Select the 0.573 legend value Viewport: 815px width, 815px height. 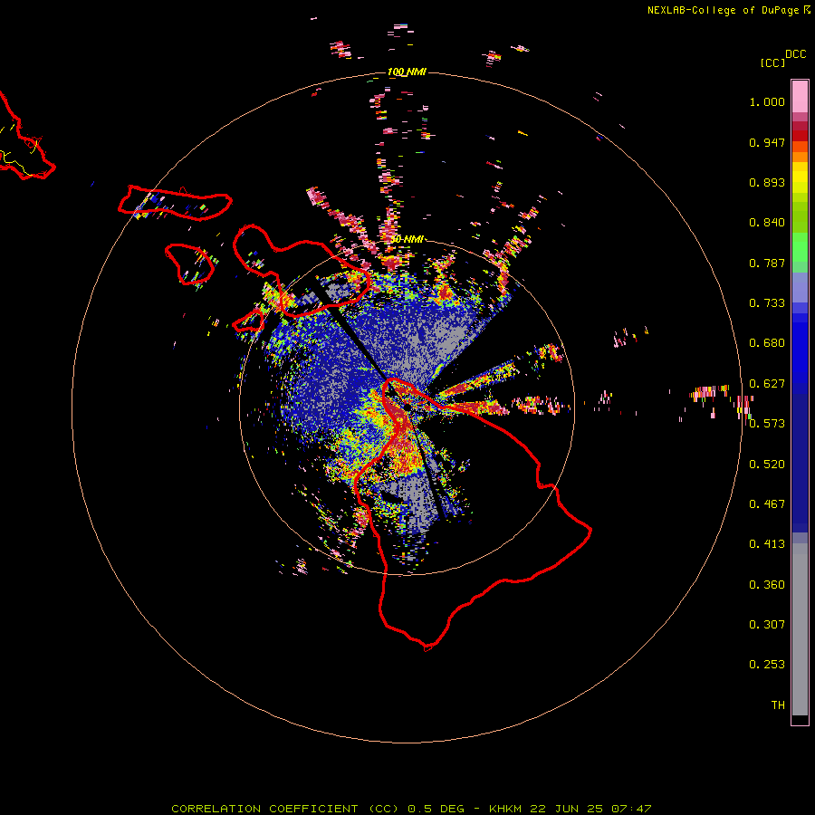(767, 424)
